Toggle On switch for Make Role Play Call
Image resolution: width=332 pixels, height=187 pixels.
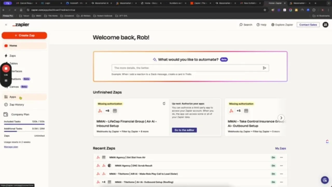point(273,174)
